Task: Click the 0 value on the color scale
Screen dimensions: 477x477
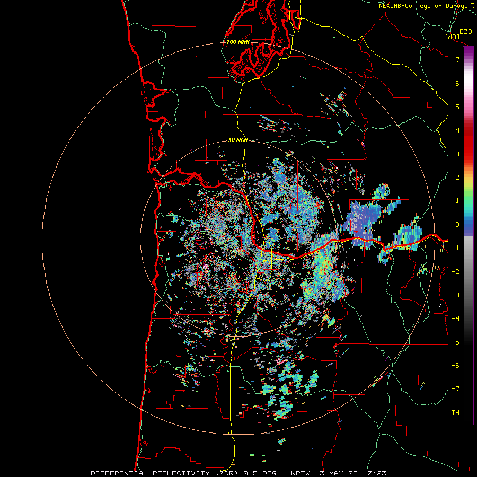Action: pos(457,225)
